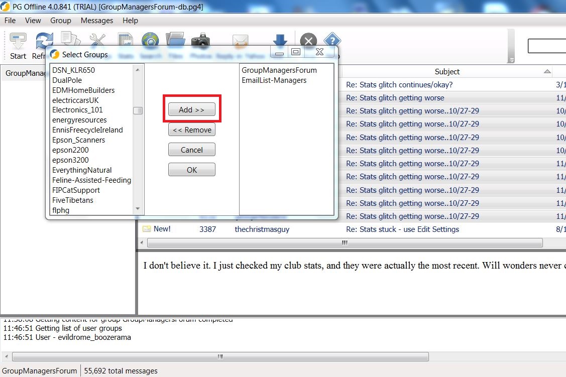Click the Select Groups dialog title icon
The width and height of the screenshot is (566, 377).
pos(55,54)
